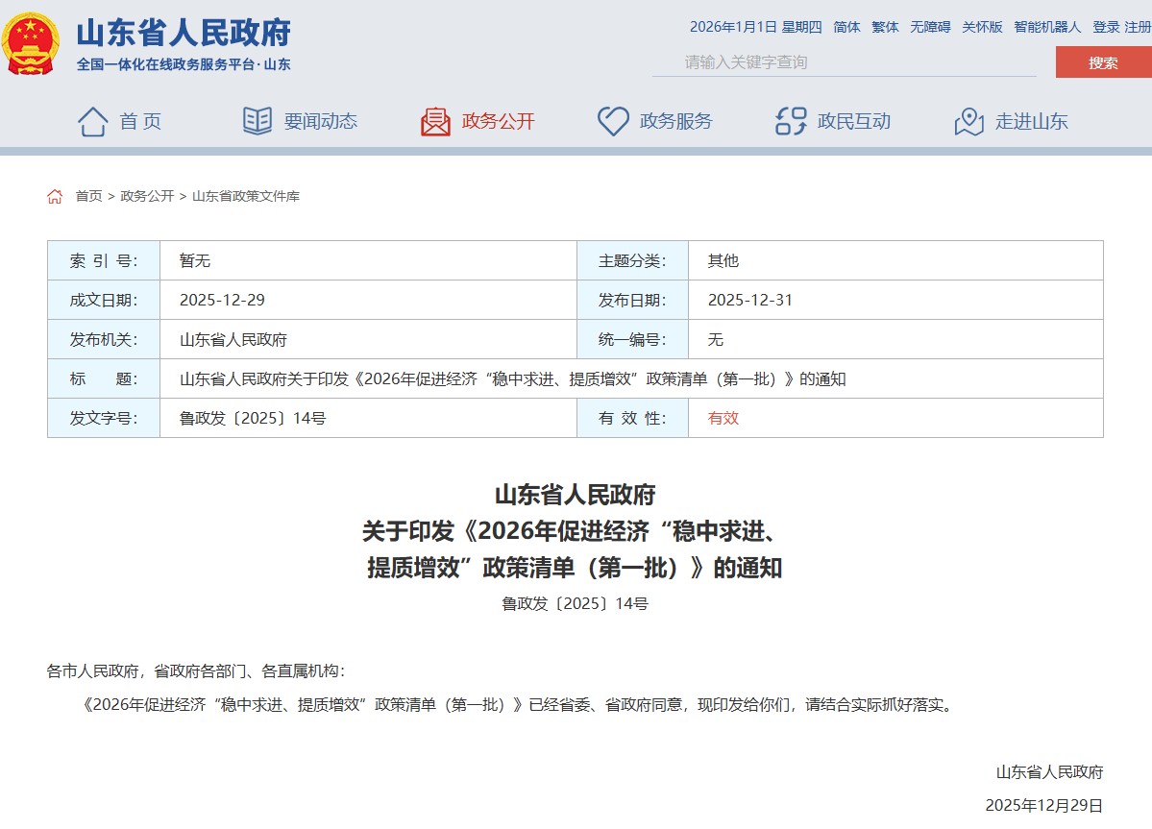Switch to traditional Chinese via 繁体
This screenshot has width=1152, height=829.
pos(884,28)
